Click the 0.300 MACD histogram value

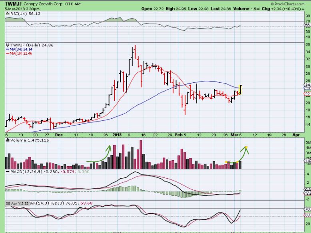(83, 172)
